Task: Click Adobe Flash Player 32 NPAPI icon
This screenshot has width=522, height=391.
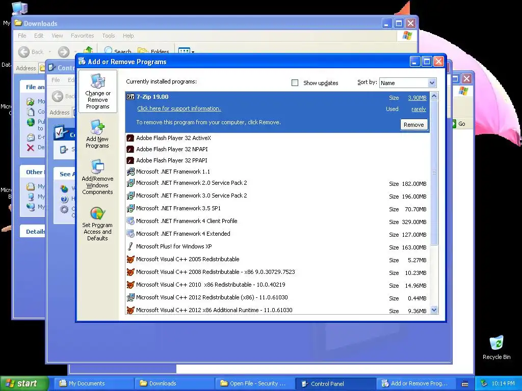Action: 130,149
